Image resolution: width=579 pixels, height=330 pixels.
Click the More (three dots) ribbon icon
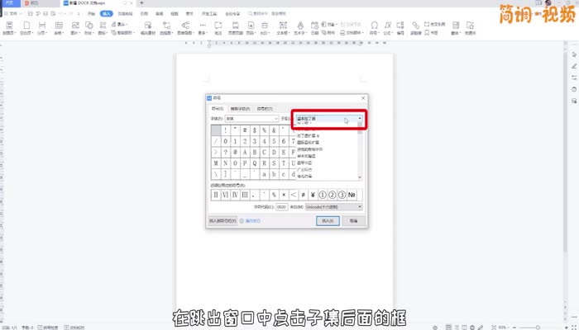203,27
